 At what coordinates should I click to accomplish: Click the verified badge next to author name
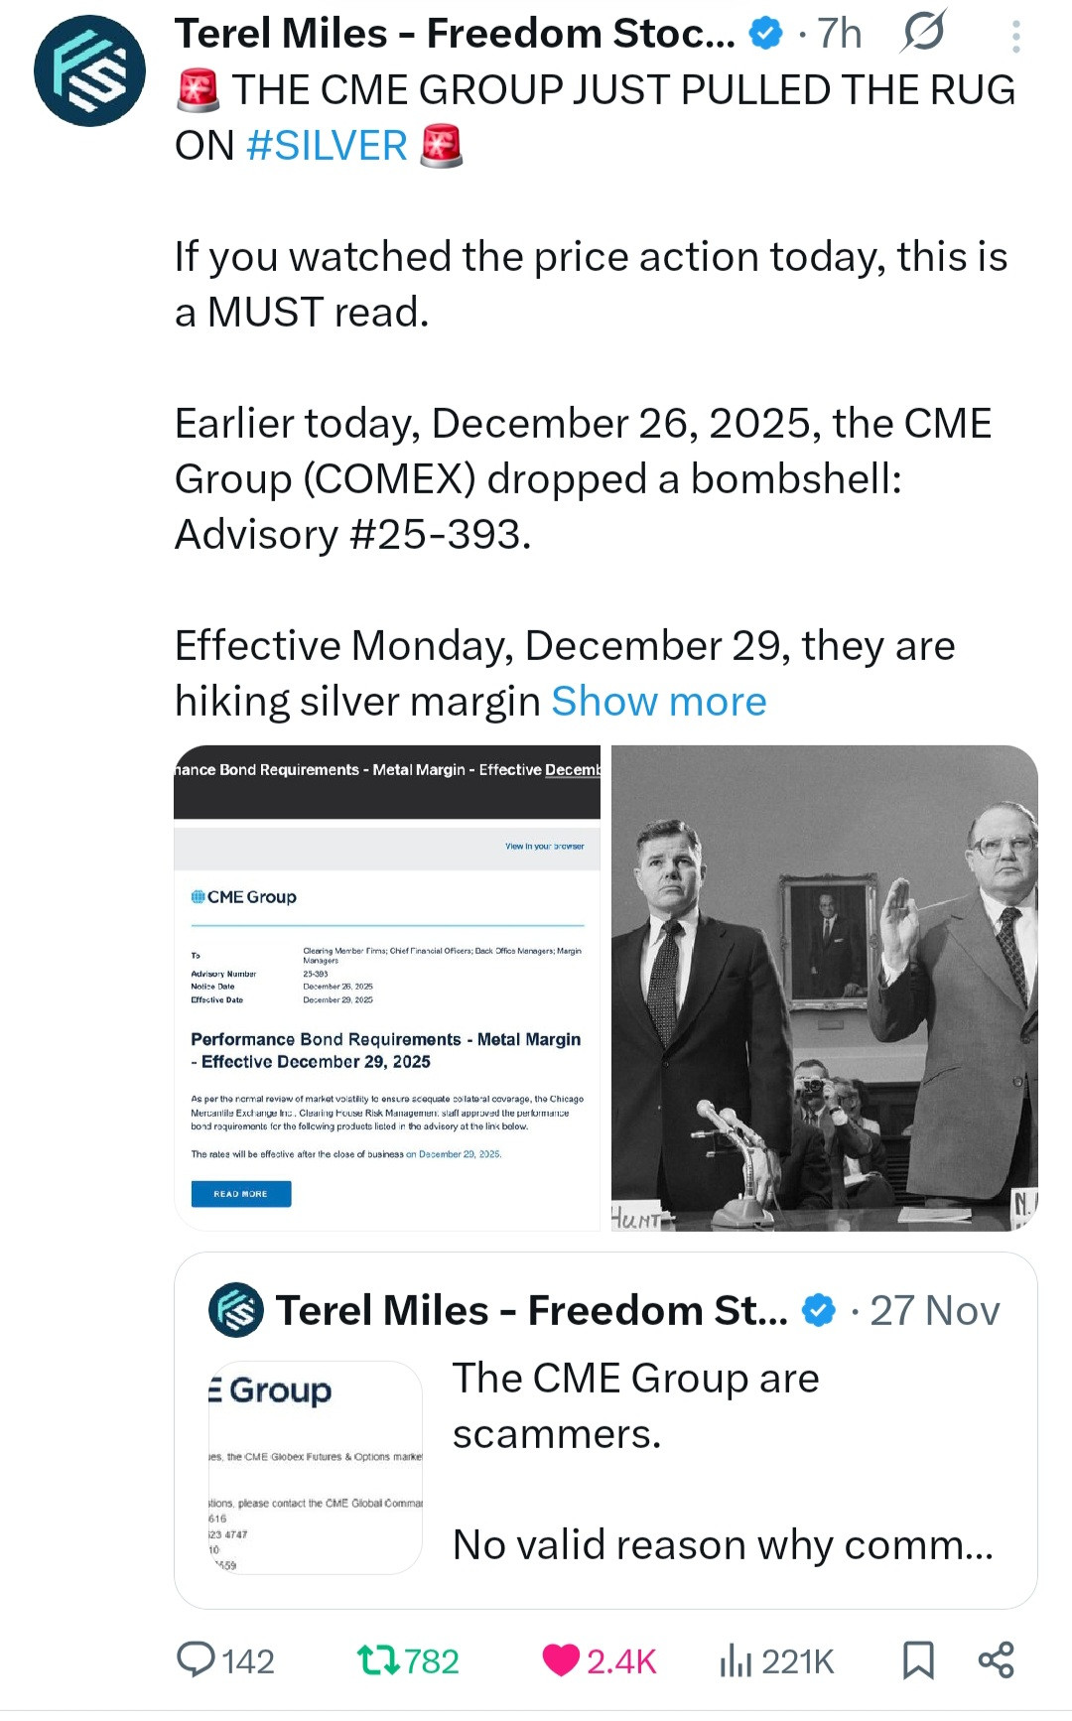pos(765,34)
